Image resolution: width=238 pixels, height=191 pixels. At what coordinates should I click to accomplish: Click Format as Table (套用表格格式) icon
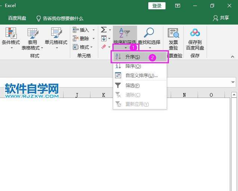tap(33, 33)
